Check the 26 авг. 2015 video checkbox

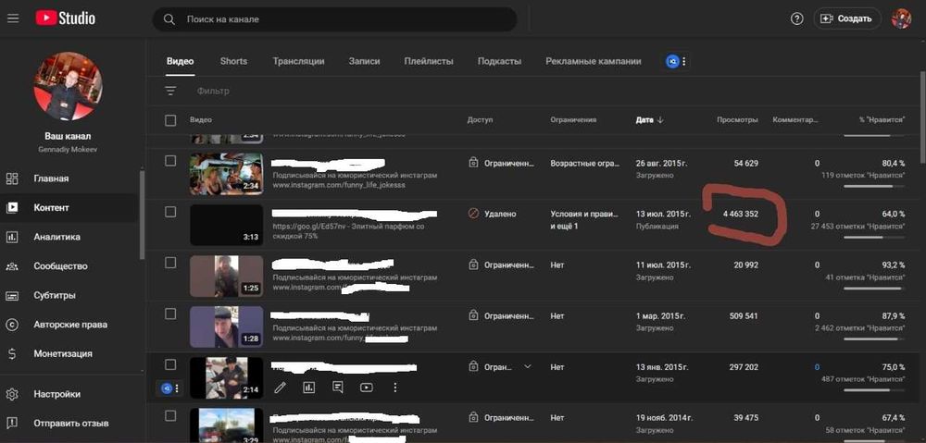tap(170, 161)
